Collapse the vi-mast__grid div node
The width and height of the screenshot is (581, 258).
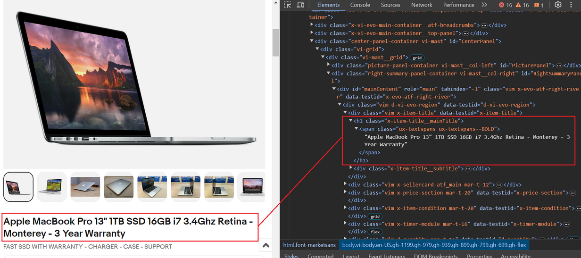(x=323, y=58)
